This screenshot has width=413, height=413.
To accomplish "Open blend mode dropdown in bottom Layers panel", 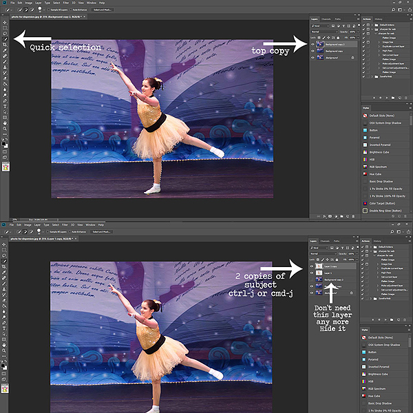I will 324,253.
